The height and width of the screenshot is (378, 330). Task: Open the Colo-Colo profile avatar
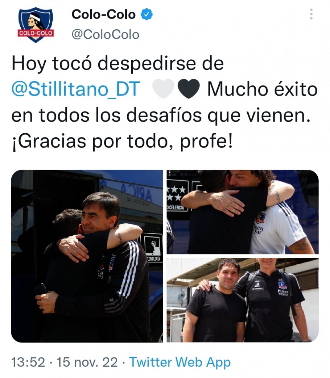coord(36,24)
